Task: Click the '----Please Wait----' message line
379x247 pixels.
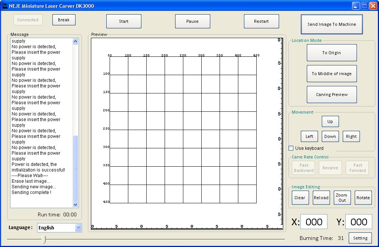Action: click(x=30, y=176)
